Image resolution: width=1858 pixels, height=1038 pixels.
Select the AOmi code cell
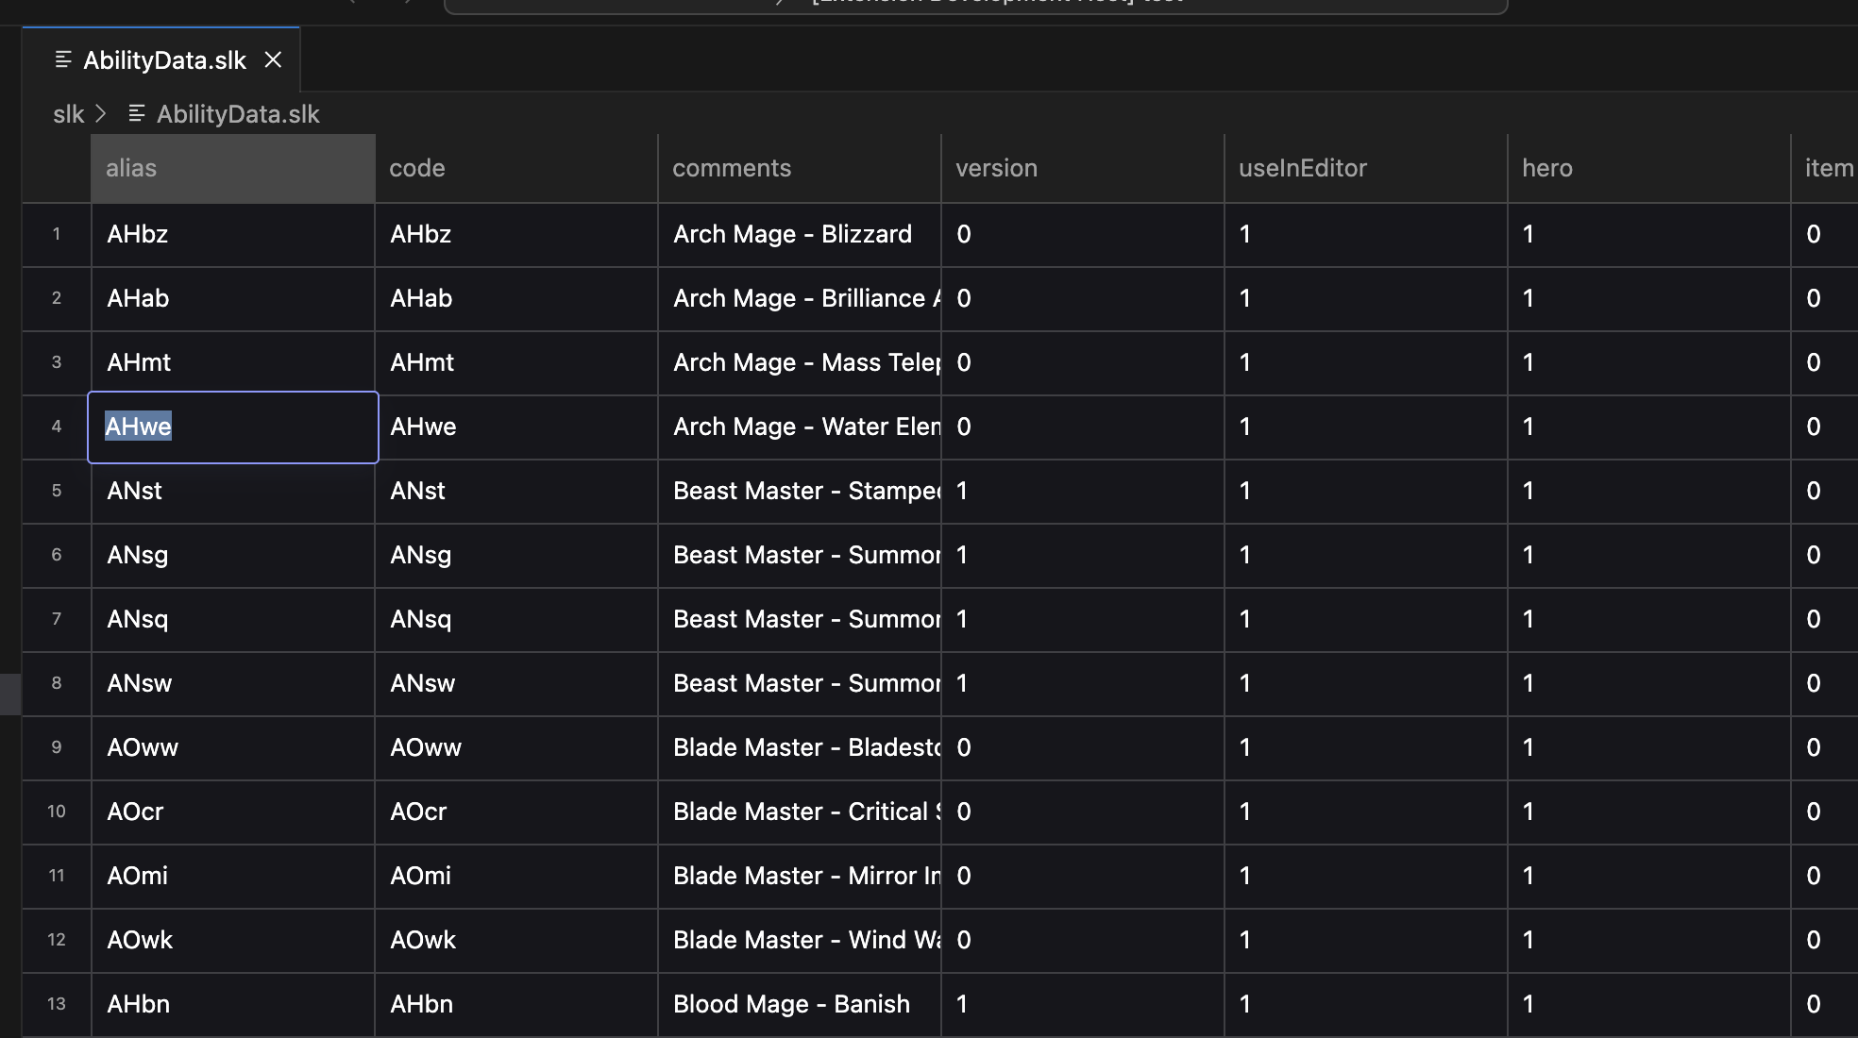(515, 876)
